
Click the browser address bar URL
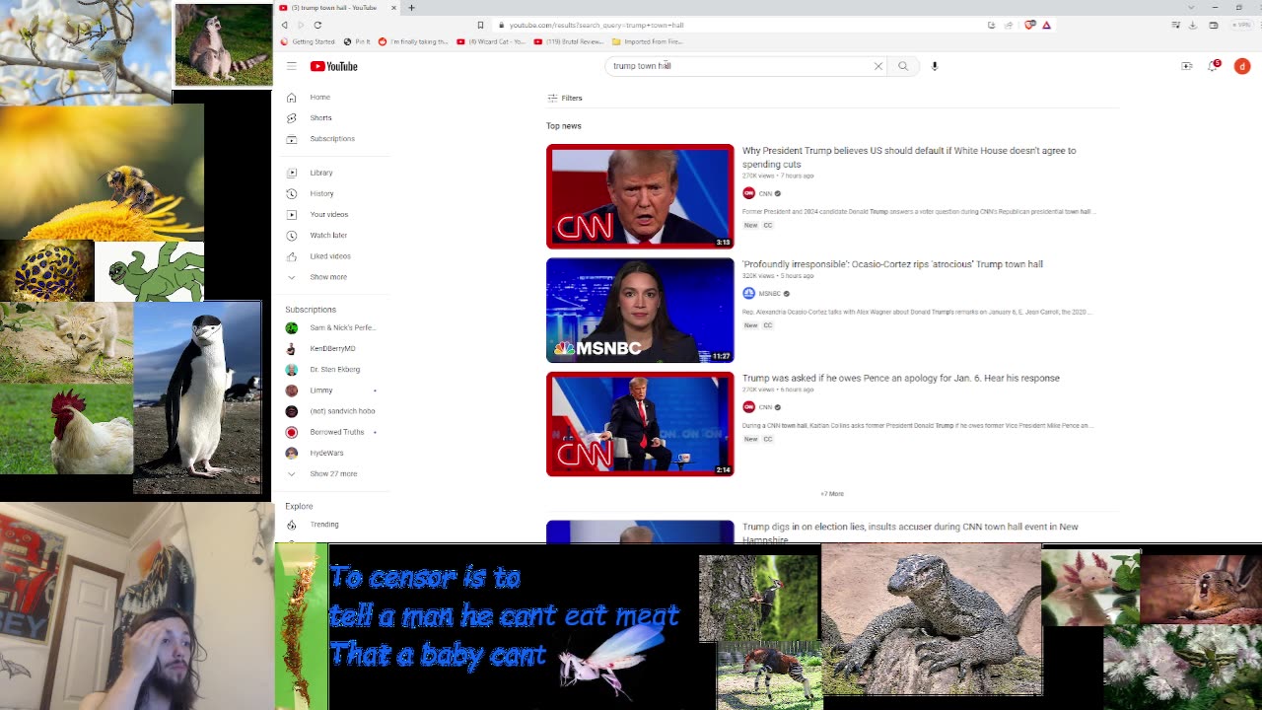point(596,25)
